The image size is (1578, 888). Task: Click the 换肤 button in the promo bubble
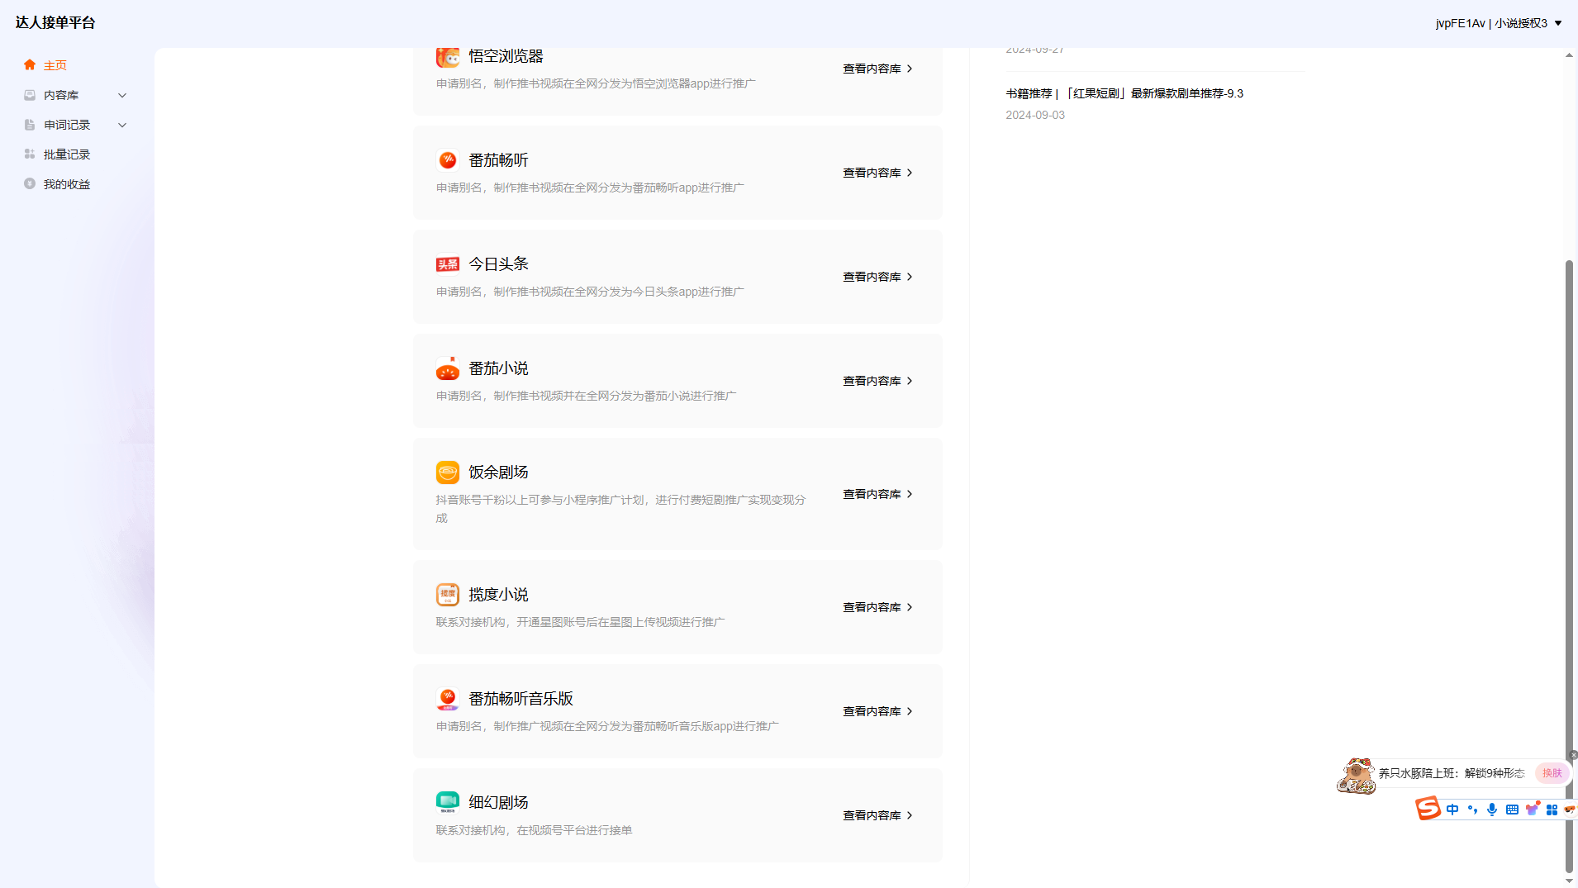click(x=1552, y=773)
